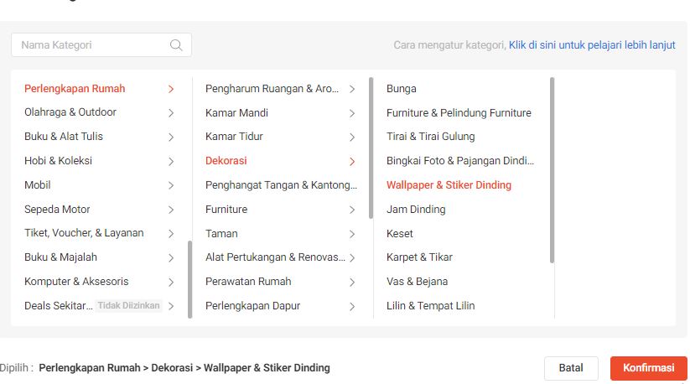This screenshot has width=690, height=384.
Task: Pick the Karpet & Tikar category
Action: pos(419,257)
